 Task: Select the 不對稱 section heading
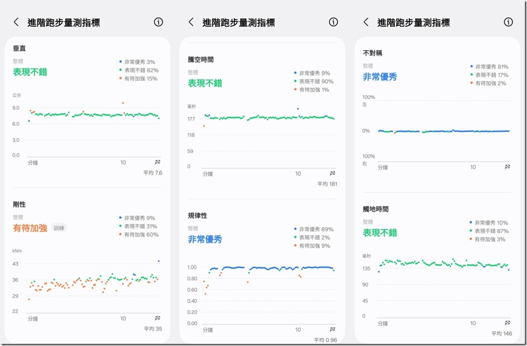[372, 53]
